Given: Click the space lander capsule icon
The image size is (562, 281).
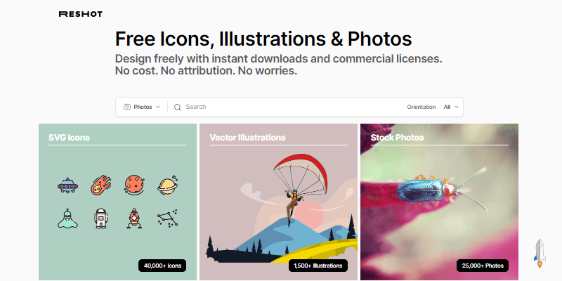Looking at the screenshot, I should point(134,218).
